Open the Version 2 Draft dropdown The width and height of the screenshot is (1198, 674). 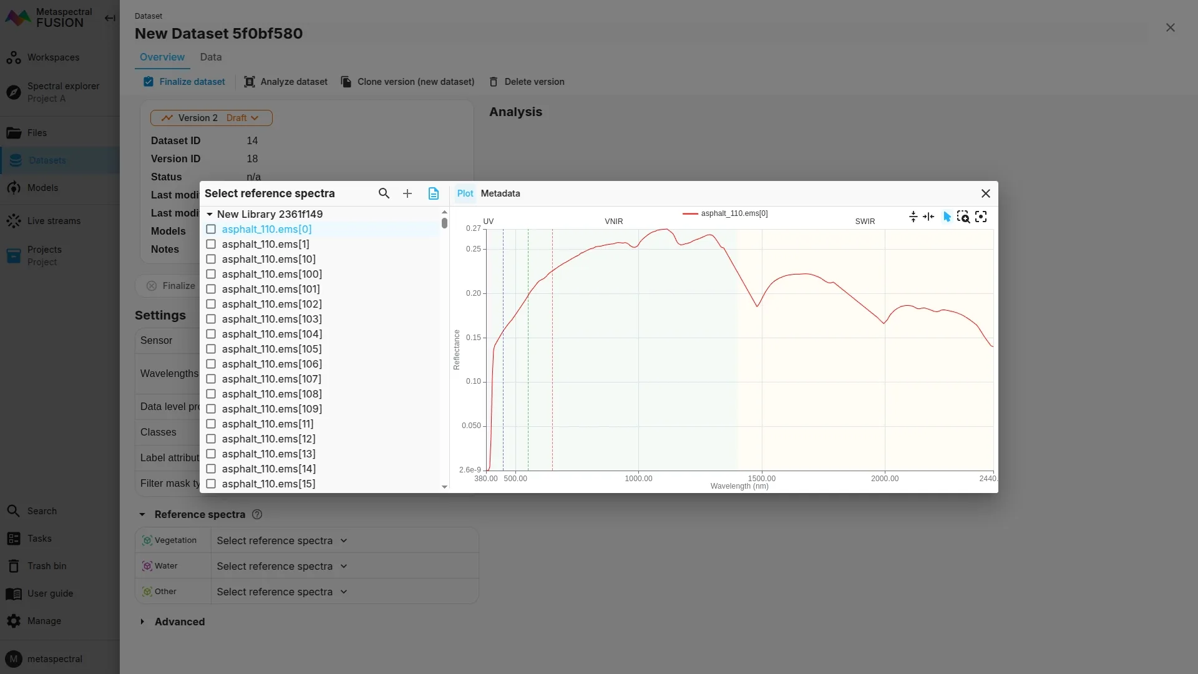click(211, 118)
